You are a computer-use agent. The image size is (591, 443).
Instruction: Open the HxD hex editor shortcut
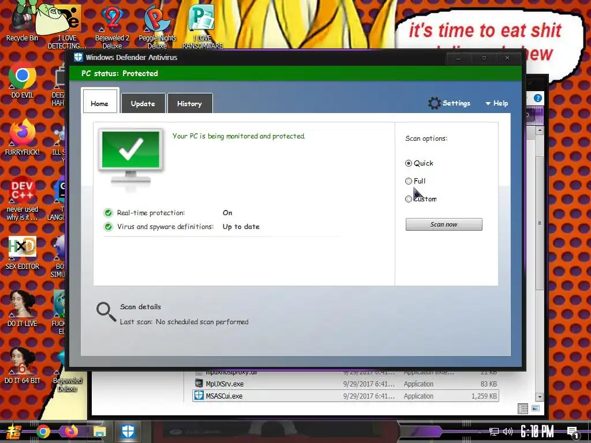[x=23, y=251]
